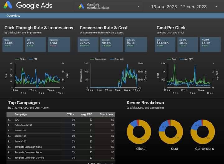Click the data source selector Ads icon

click(82, 6)
